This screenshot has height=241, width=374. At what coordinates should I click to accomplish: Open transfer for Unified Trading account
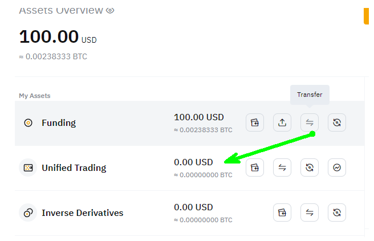point(282,168)
